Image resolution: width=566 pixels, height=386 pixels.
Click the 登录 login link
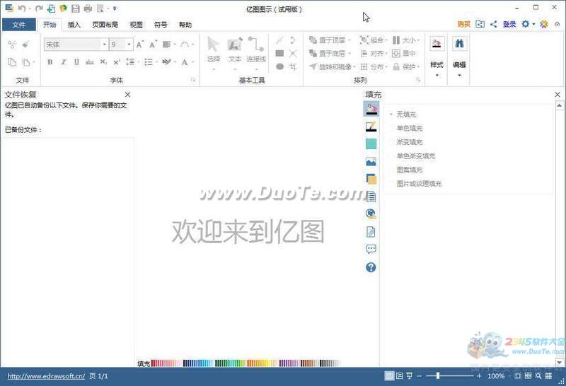(509, 24)
